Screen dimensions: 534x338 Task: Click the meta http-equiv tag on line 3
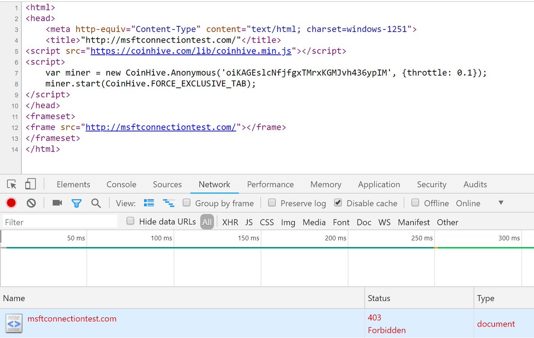[231, 29]
